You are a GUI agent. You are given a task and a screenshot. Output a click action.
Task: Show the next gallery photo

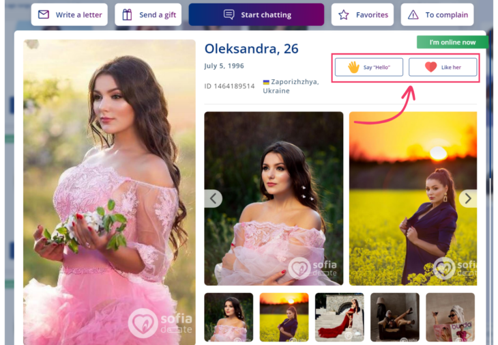click(x=468, y=199)
